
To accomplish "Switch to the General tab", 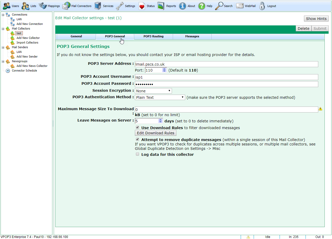I will coord(76,36).
